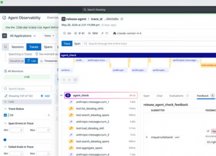Image resolution: width=216 pixels, height=156 pixels.
Task: Click the tool.analyze span in flame graph
Action: point(208,65)
